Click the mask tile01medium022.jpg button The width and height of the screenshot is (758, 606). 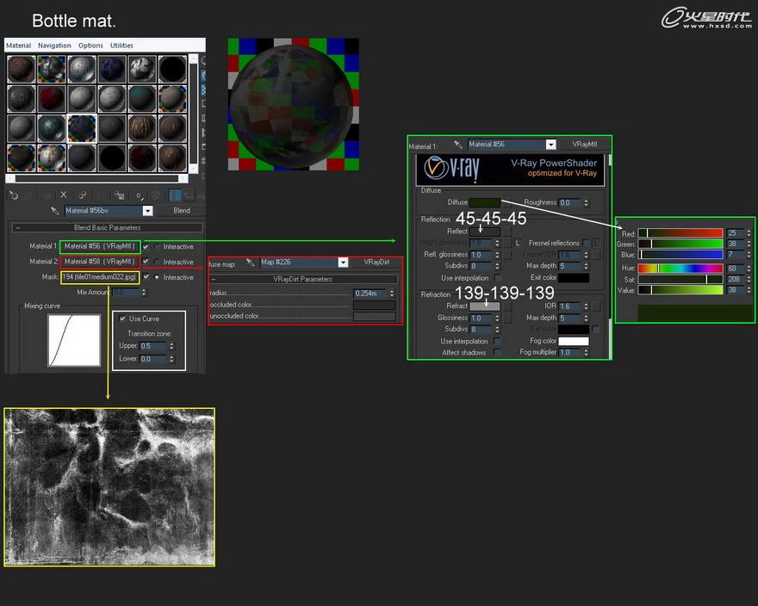pyautogui.click(x=99, y=277)
